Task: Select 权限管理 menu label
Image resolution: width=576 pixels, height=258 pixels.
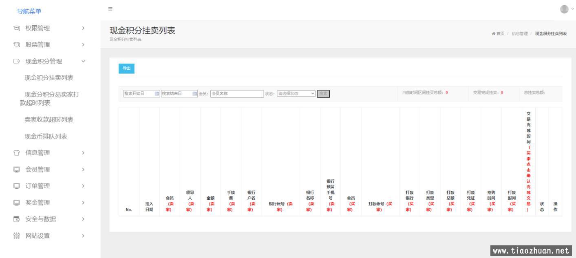Action: 38,28
